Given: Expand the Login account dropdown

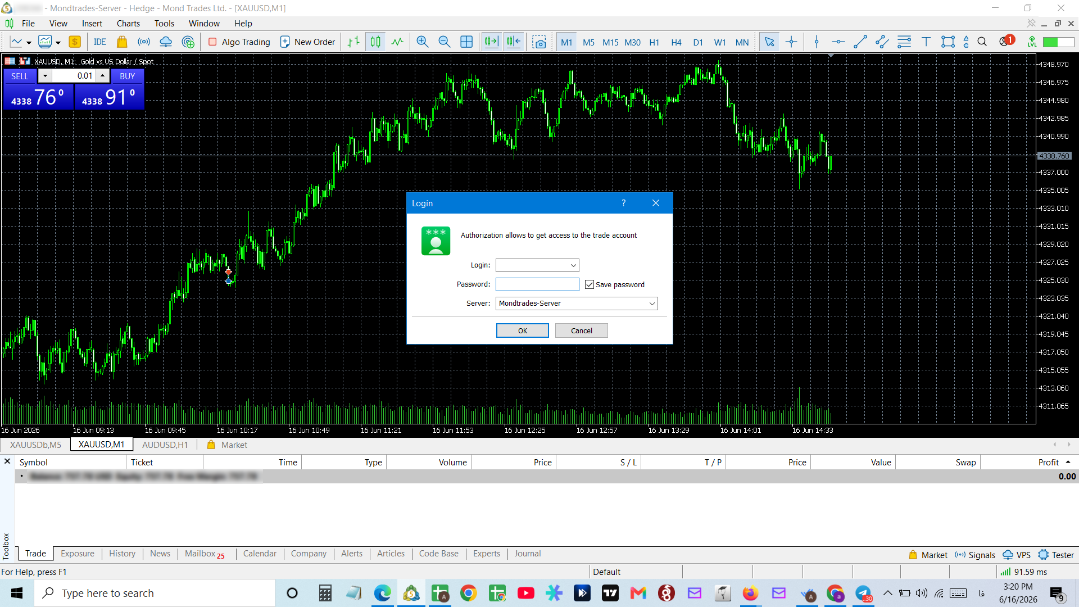Looking at the screenshot, I should [x=573, y=265].
